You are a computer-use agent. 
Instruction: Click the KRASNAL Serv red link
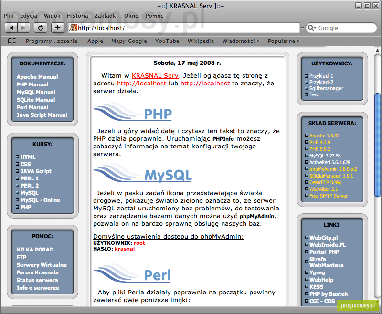(155, 76)
